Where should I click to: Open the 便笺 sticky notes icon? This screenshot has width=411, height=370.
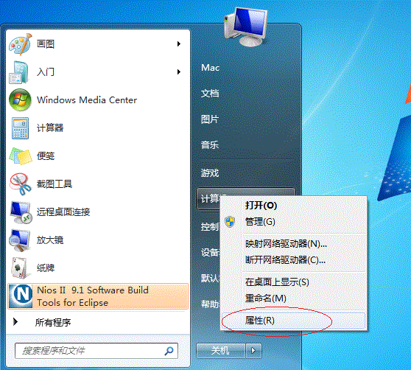click(21, 156)
